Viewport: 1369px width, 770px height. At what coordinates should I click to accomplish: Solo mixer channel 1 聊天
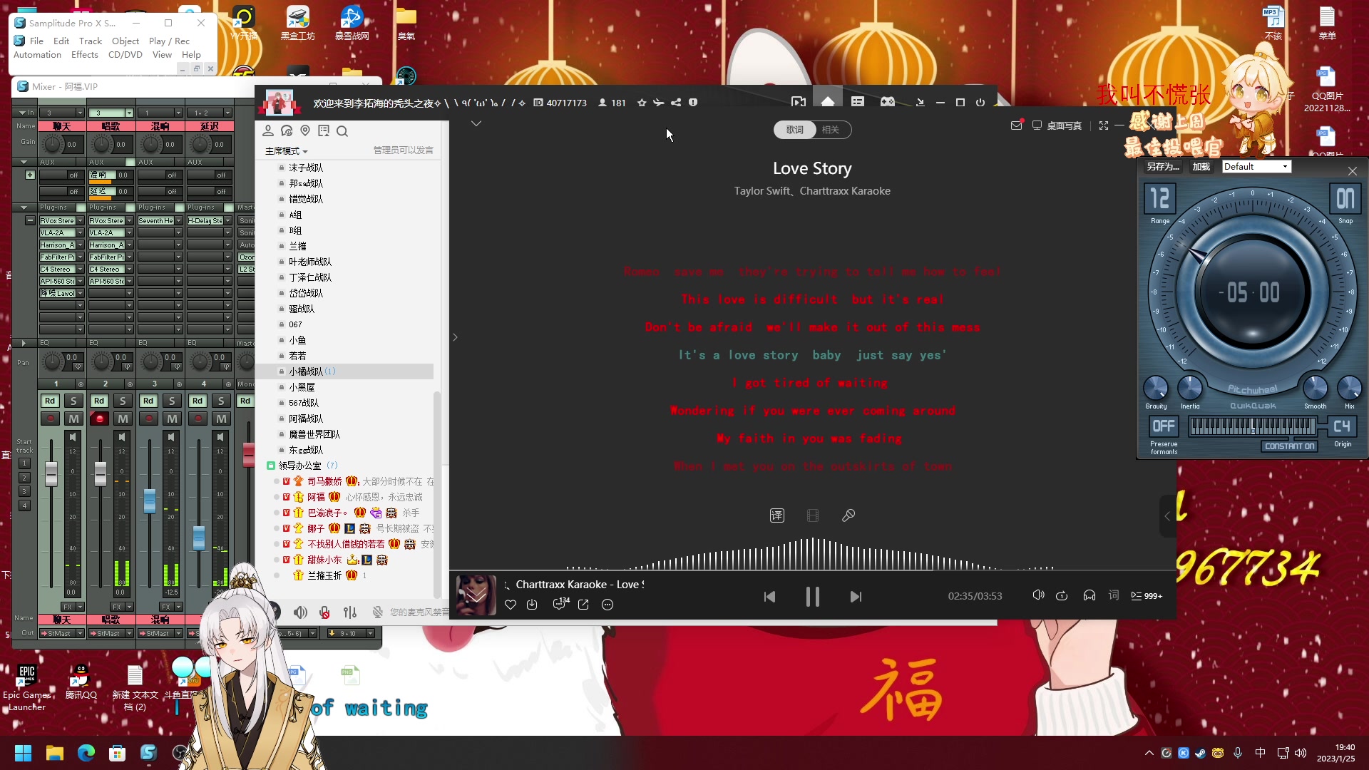[x=73, y=401]
